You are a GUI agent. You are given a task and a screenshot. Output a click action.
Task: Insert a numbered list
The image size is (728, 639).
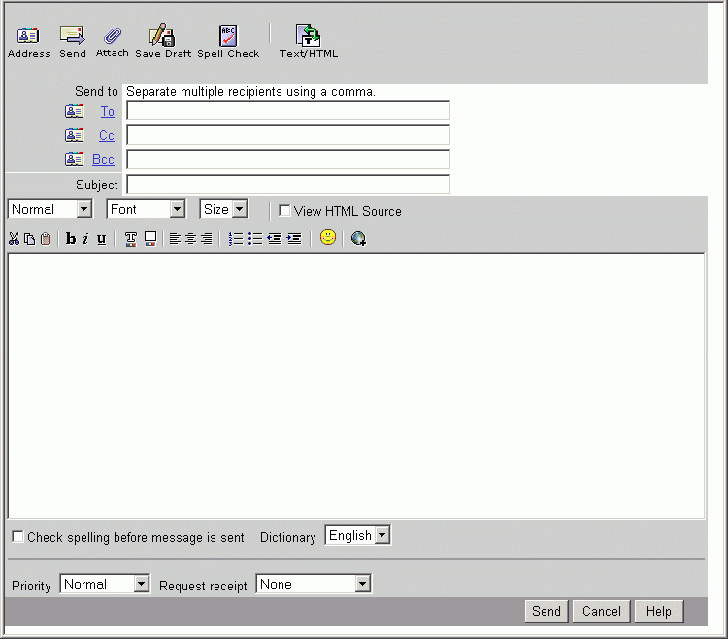[236, 239]
